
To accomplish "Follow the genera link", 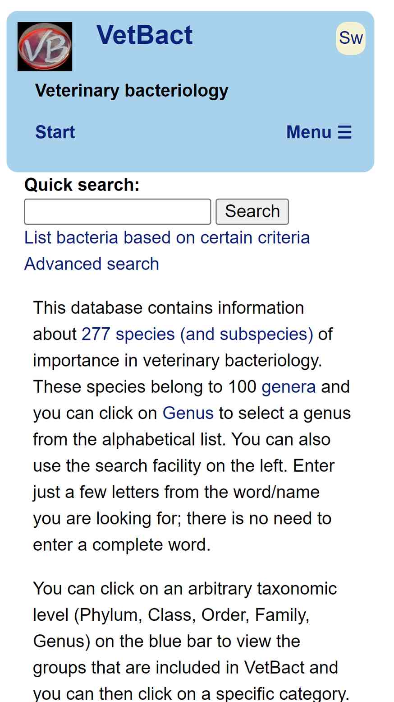I will tap(289, 387).
